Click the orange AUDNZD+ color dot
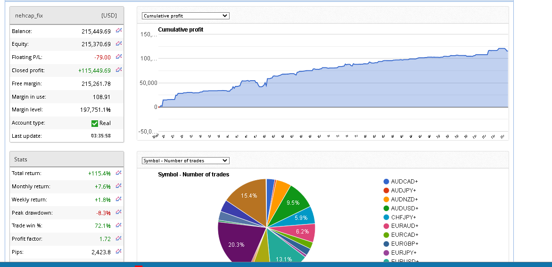Image resolution: width=552 pixels, height=267 pixels. tap(387, 200)
